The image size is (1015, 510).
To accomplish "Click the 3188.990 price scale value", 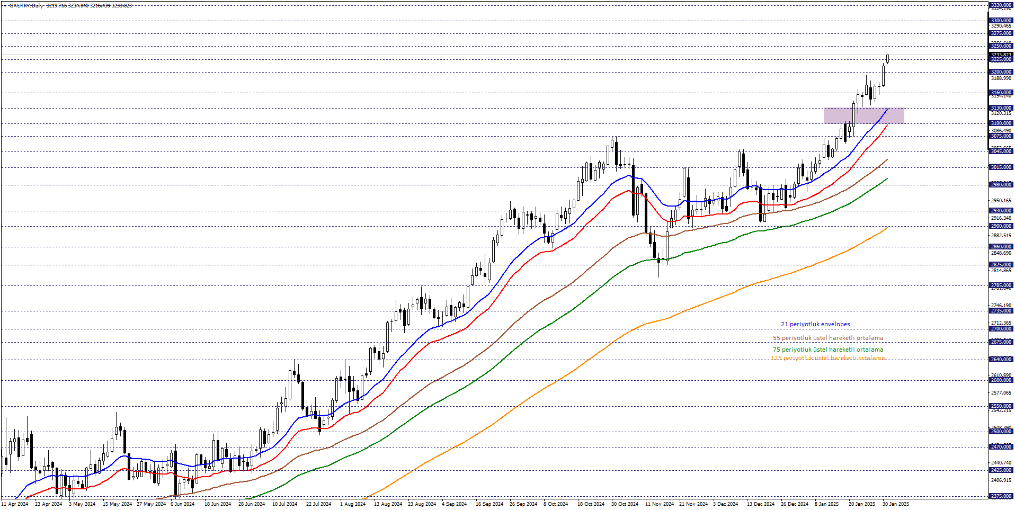I will 1001,78.
